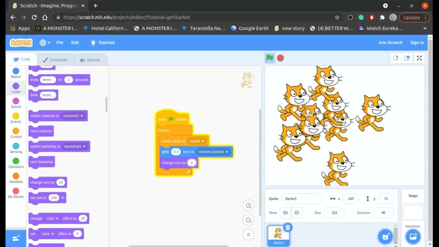Select the Events block category
The image size is (439, 247).
coord(16,118)
